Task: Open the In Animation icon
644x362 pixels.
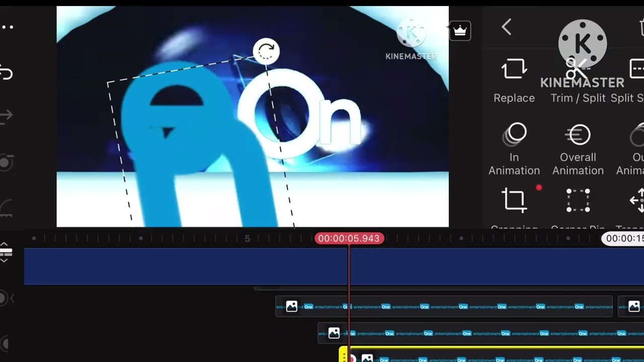Action: (514, 134)
